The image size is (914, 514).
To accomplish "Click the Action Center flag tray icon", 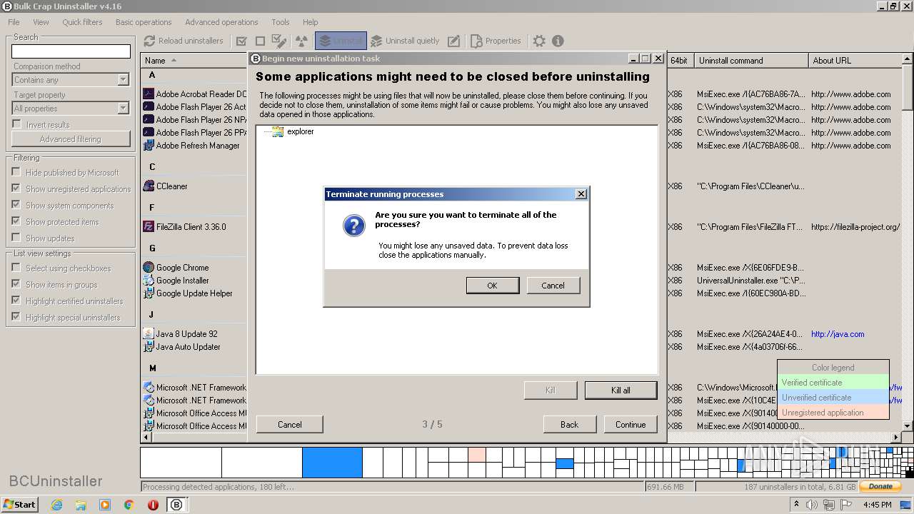I will coord(846,505).
